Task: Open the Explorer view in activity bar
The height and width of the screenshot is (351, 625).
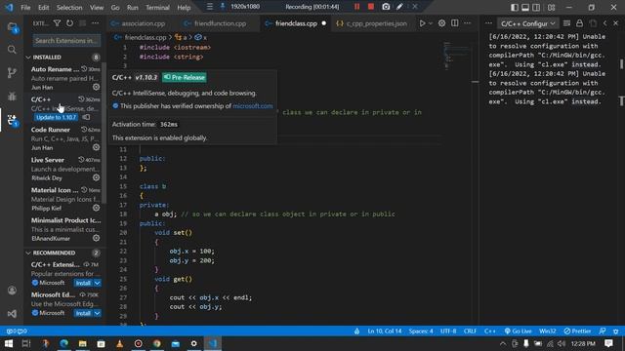Action: click(12, 28)
